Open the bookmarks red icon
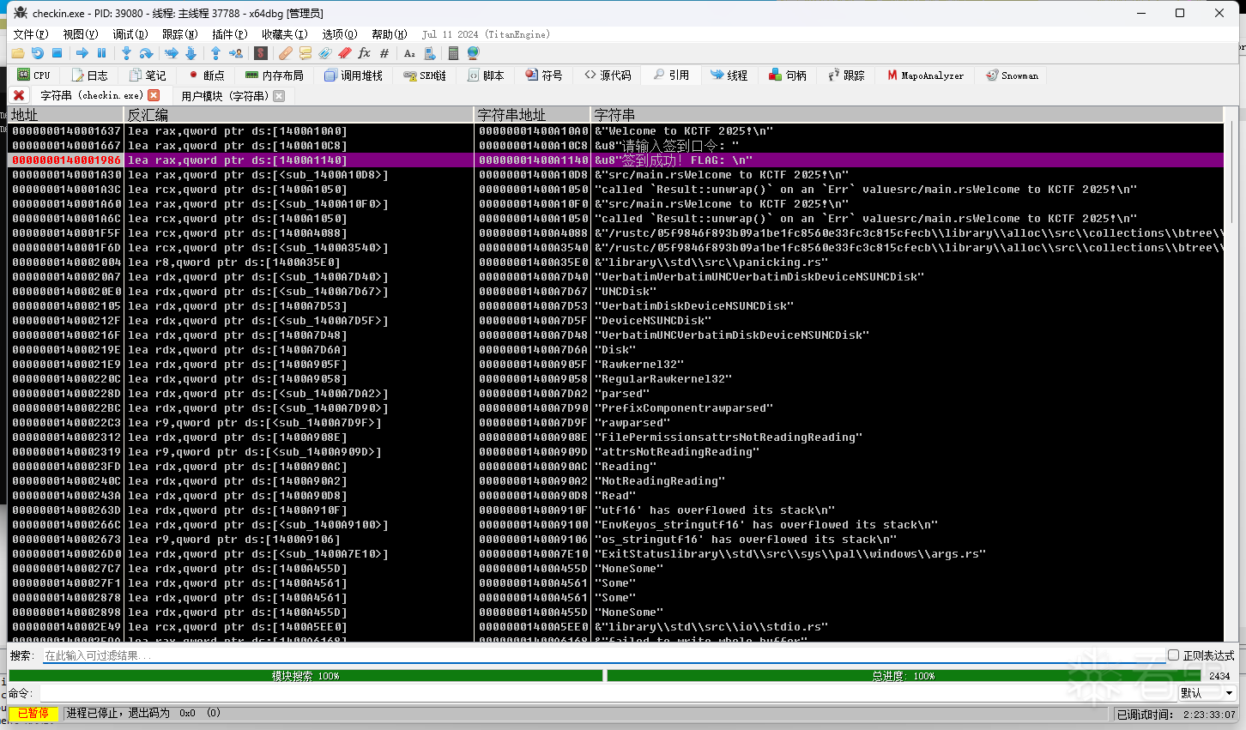 345,53
